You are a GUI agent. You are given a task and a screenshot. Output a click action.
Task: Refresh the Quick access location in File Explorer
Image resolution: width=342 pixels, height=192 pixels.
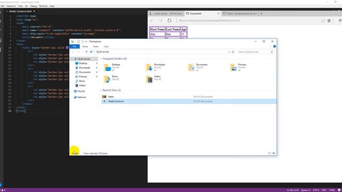[x=233, y=52]
